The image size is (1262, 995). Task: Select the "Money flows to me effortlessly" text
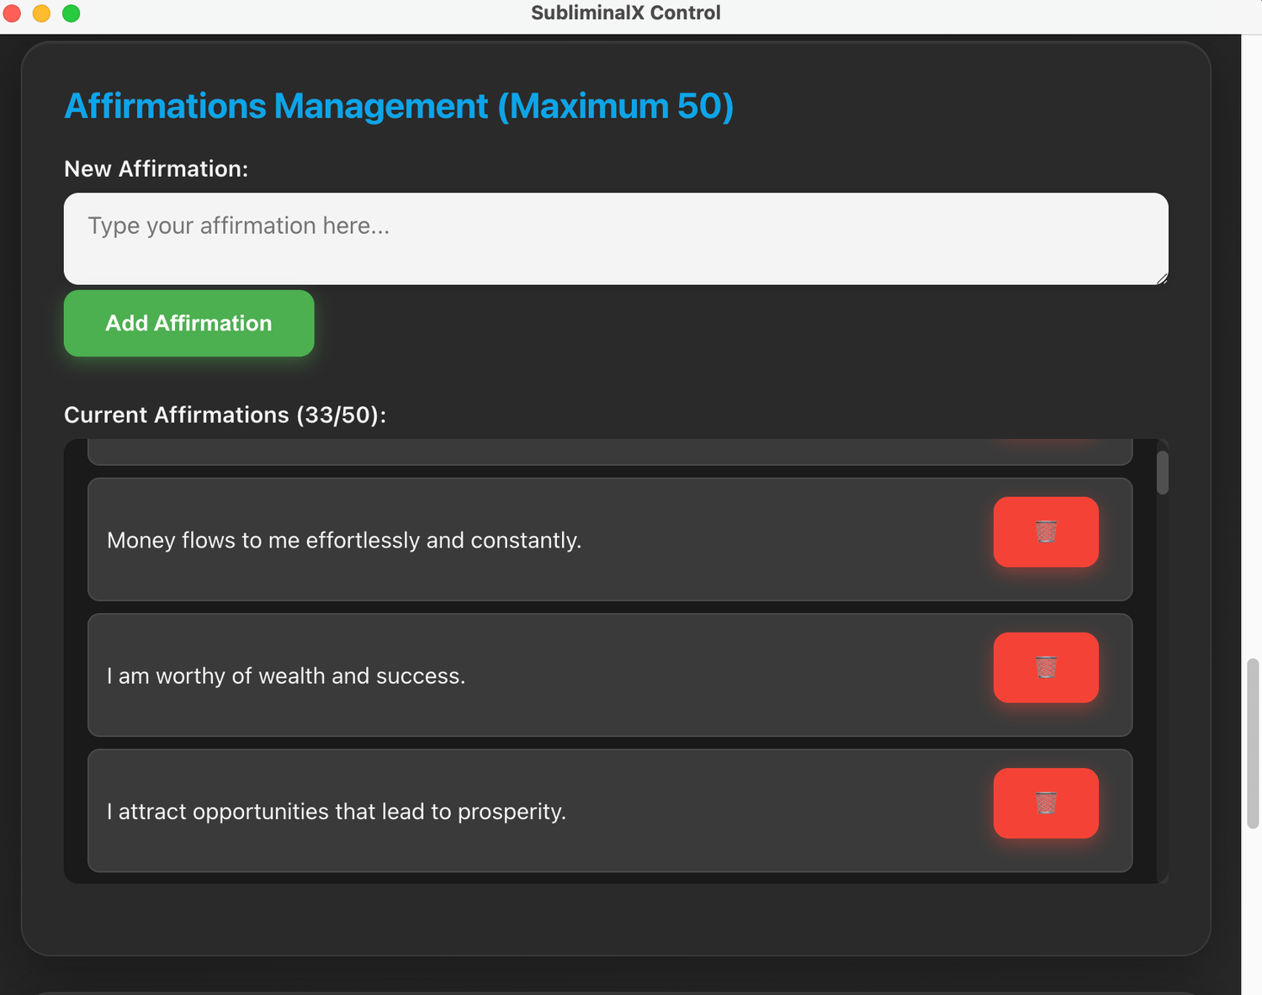pyautogui.click(x=344, y=540)
